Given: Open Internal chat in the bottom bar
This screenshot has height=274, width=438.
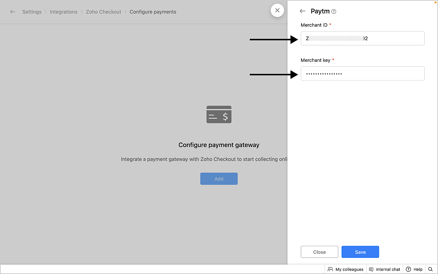Looking at the screenshot, I should point(384,269).
